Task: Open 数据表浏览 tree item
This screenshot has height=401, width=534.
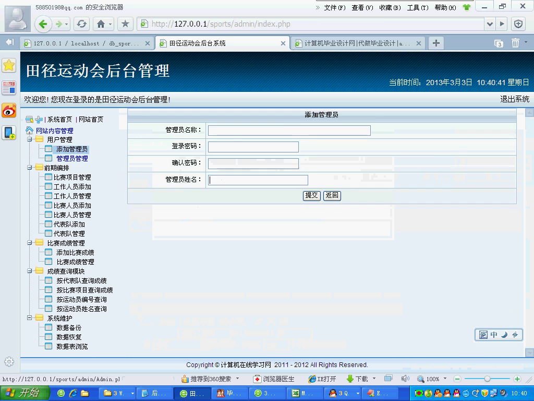Action: pos(72,347)
